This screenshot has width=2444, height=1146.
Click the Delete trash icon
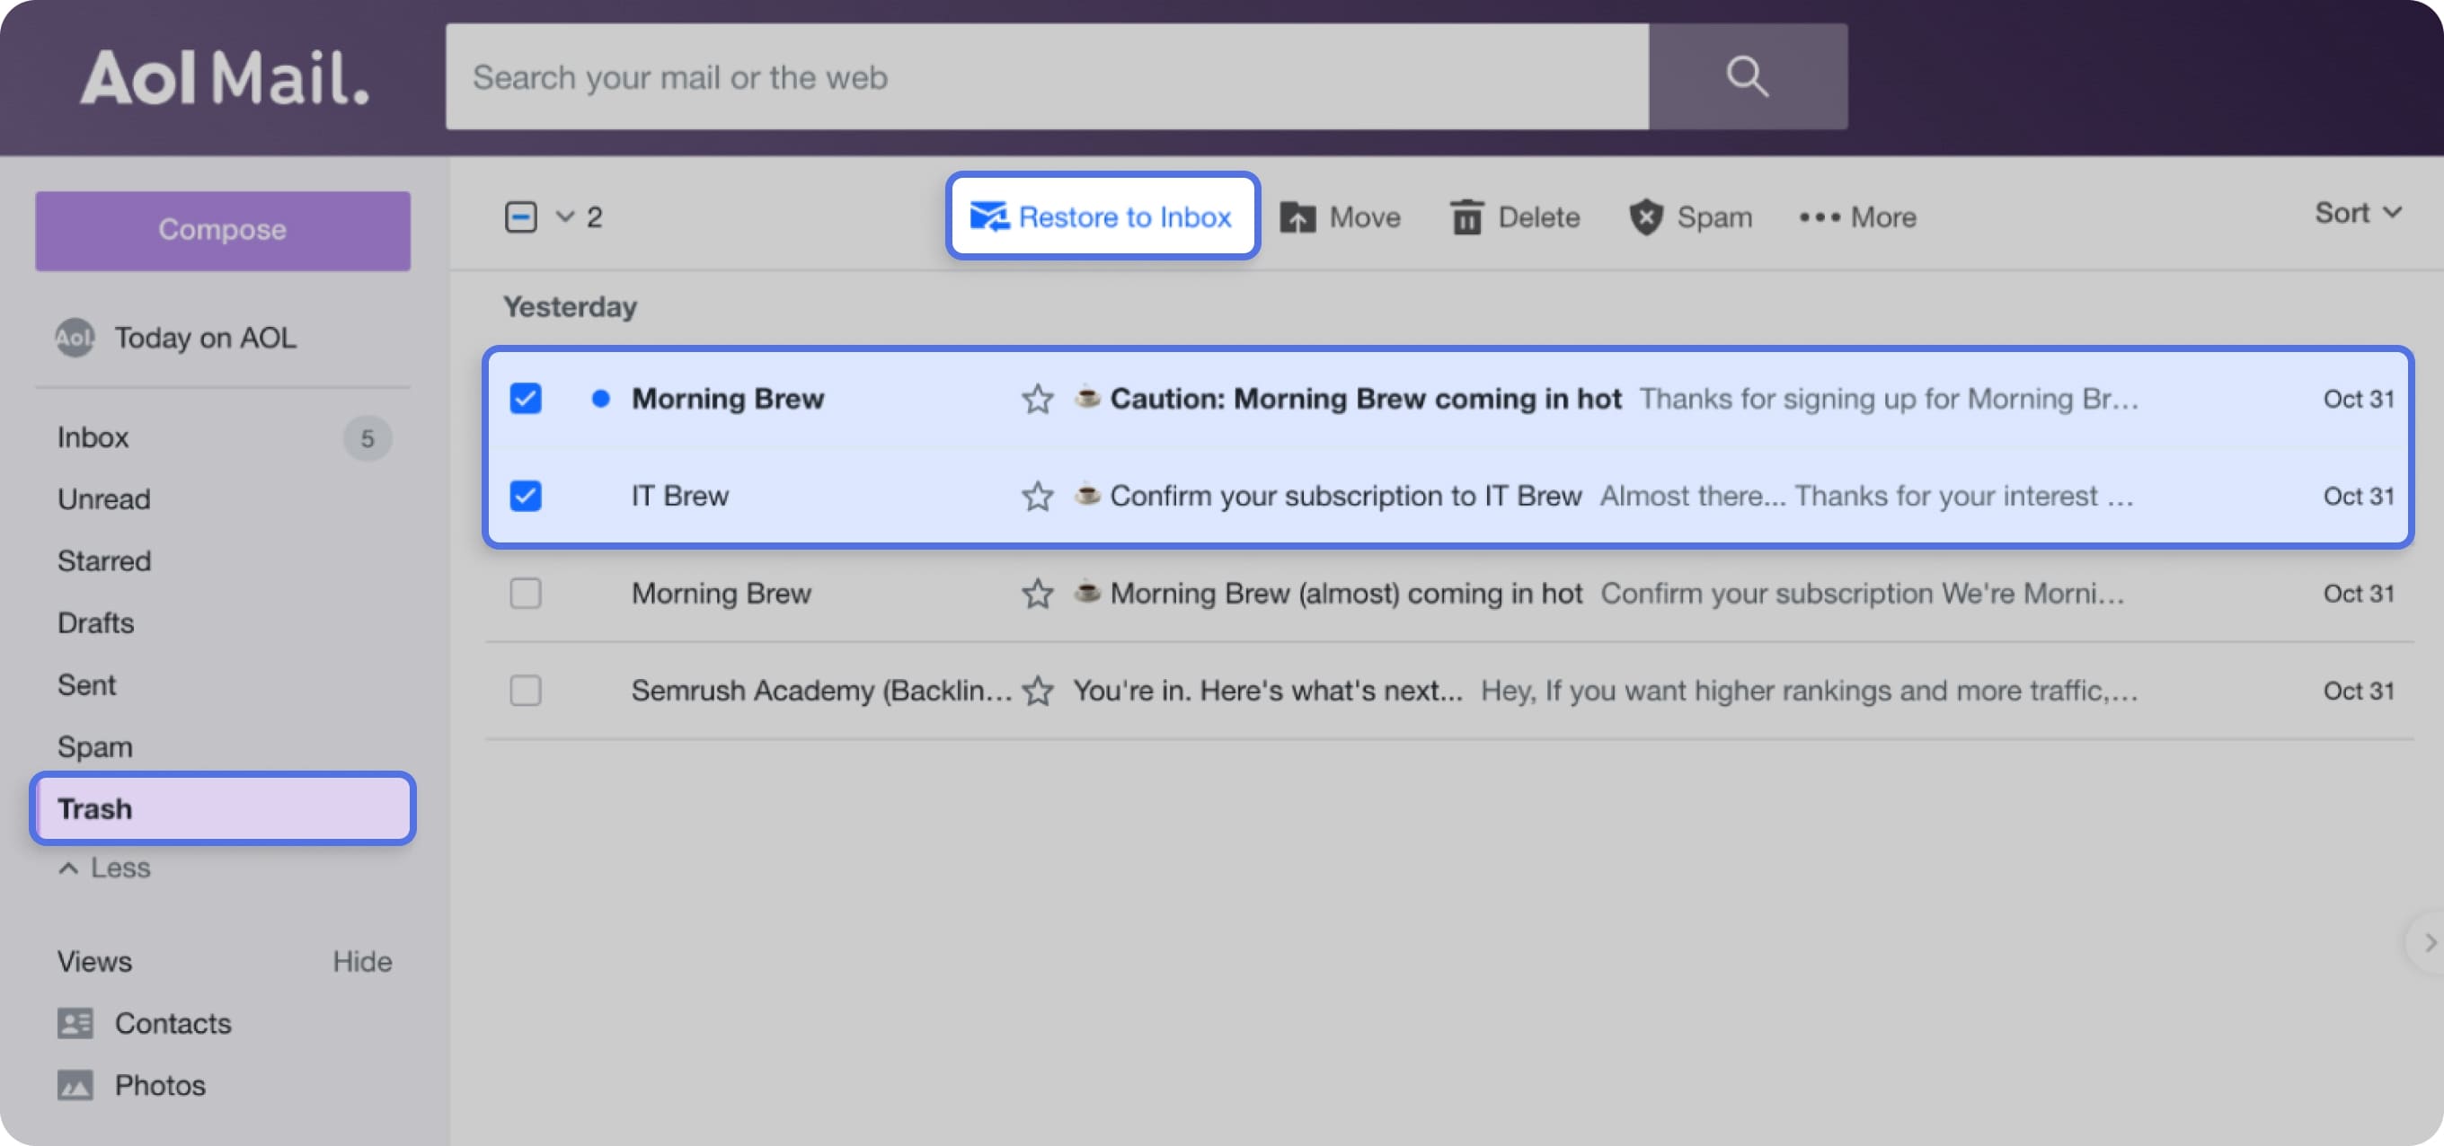click(1466, 216)
